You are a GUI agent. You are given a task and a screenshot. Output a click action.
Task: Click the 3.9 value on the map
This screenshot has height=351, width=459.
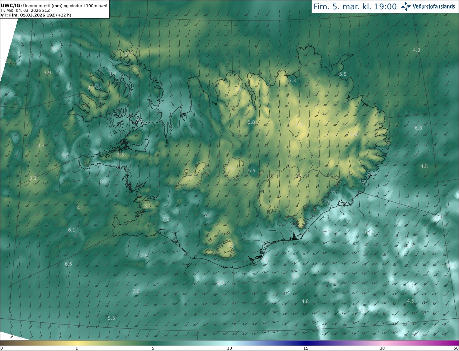pyautogui.click(x=47, y=73)
